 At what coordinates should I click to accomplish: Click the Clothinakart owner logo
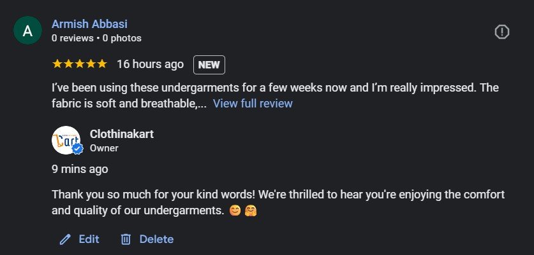(x=66, y=141)
